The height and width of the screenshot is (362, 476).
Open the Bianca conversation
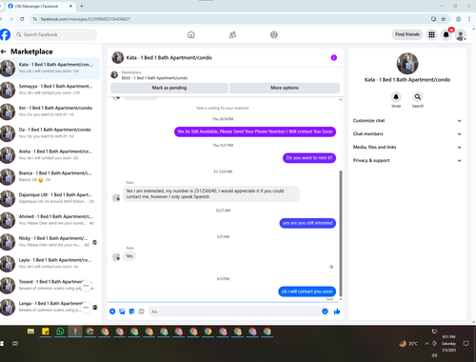[x=50, y=176]
